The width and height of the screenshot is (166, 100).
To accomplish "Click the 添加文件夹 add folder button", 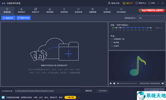I will tap(24, 18).
